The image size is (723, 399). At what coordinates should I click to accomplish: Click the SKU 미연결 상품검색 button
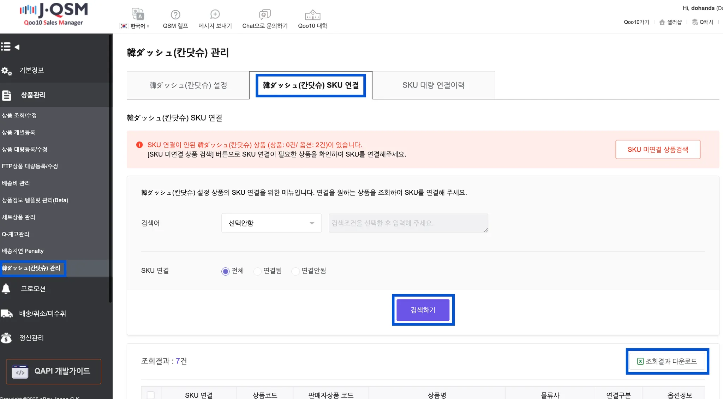(657, 150)
